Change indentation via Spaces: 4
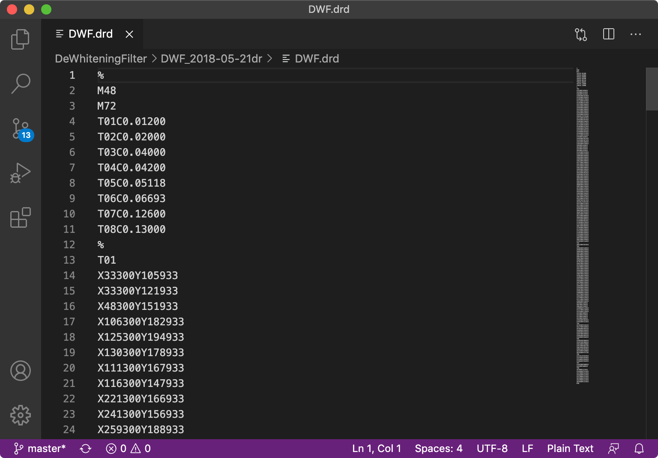The width and height of the screenshot is (658, 458). coord(439,449)
